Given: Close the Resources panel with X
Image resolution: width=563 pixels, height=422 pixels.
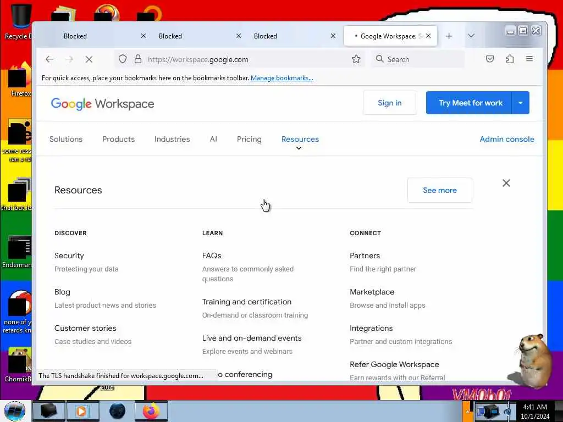Looking at the screenshot, I should [x=506, y=183].
